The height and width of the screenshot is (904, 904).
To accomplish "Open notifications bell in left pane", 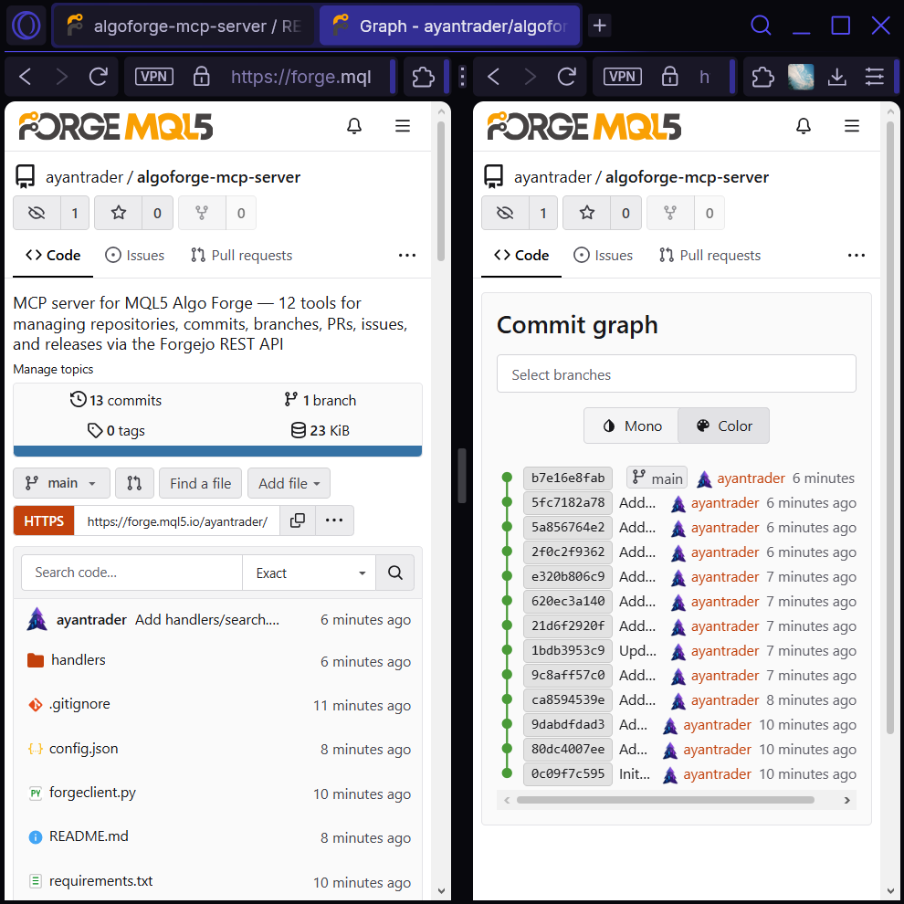I will [x=354, y=126].
